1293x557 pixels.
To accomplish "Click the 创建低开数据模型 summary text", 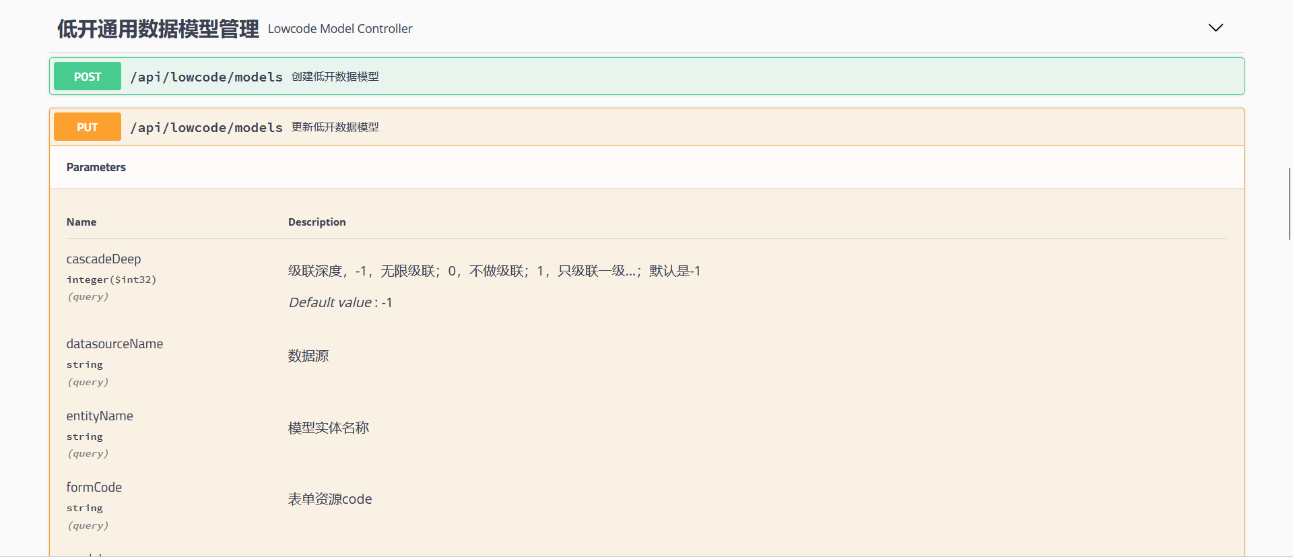I will click(x=335, y=77).
